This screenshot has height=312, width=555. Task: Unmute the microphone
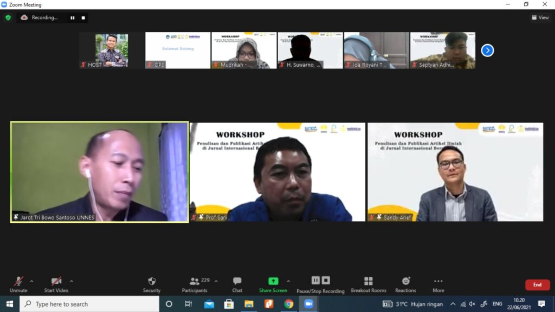point(18,284)
